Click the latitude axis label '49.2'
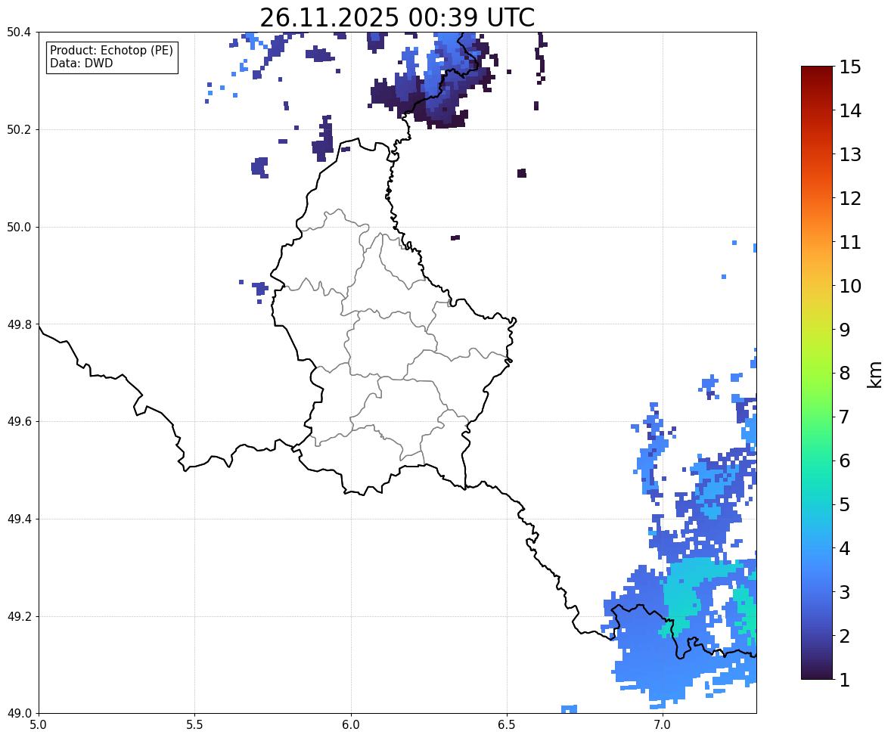 (x=19, y=616)
